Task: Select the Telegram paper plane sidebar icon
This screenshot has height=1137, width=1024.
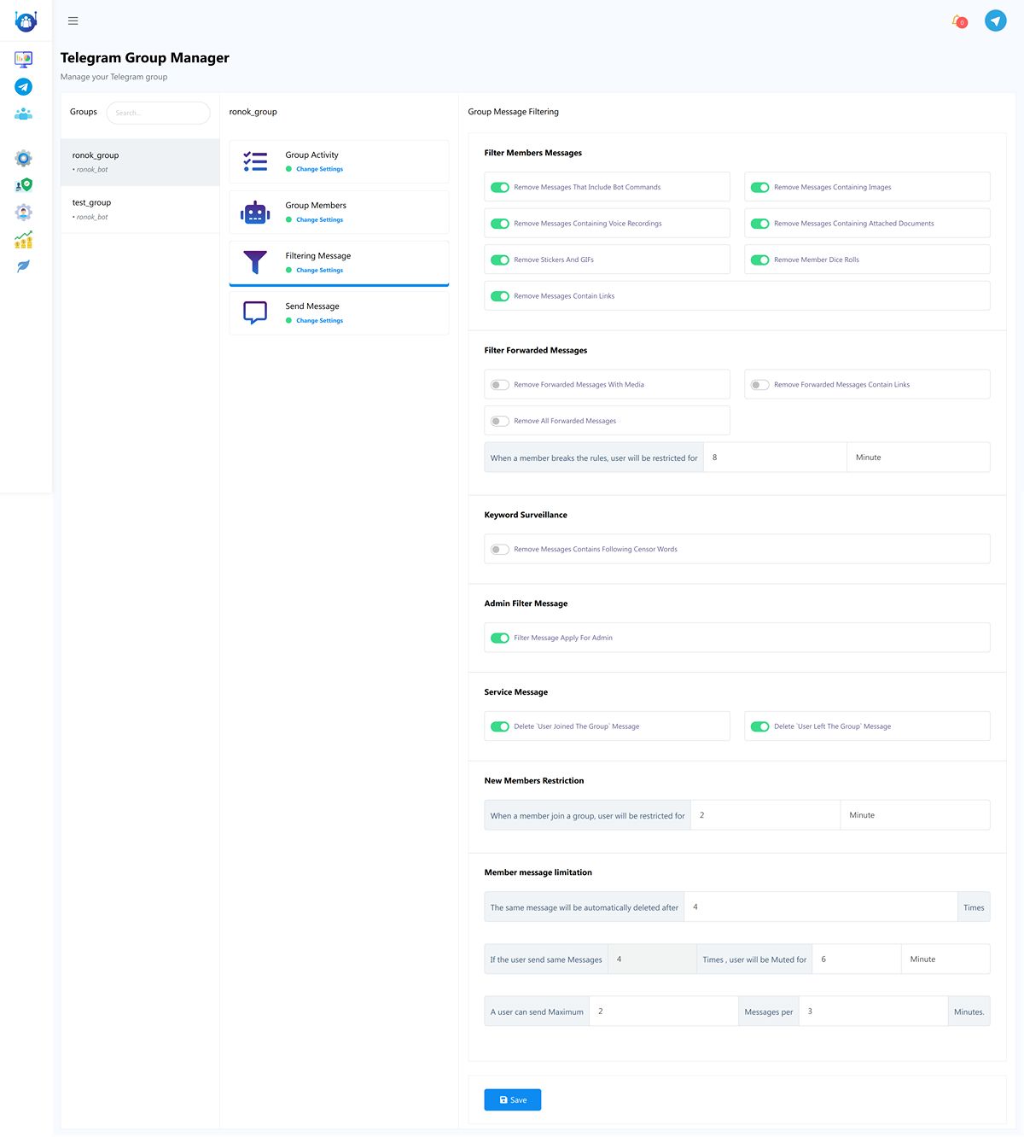Action: (x=24, y=87)
